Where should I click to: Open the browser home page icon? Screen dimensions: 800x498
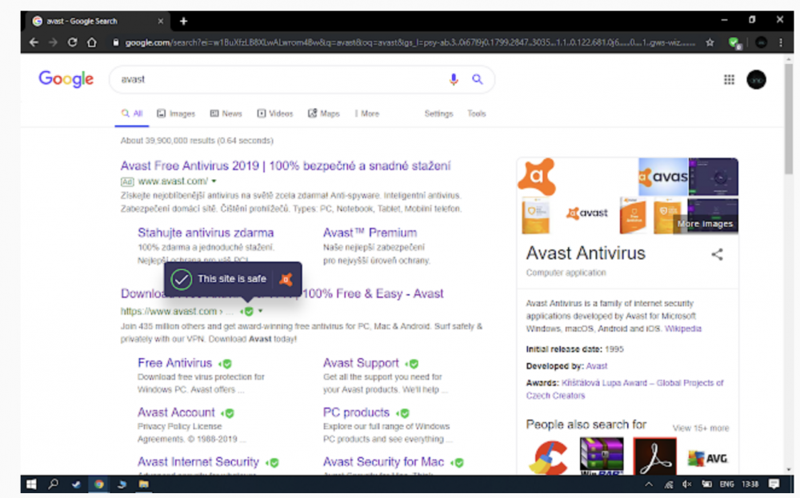92,42
